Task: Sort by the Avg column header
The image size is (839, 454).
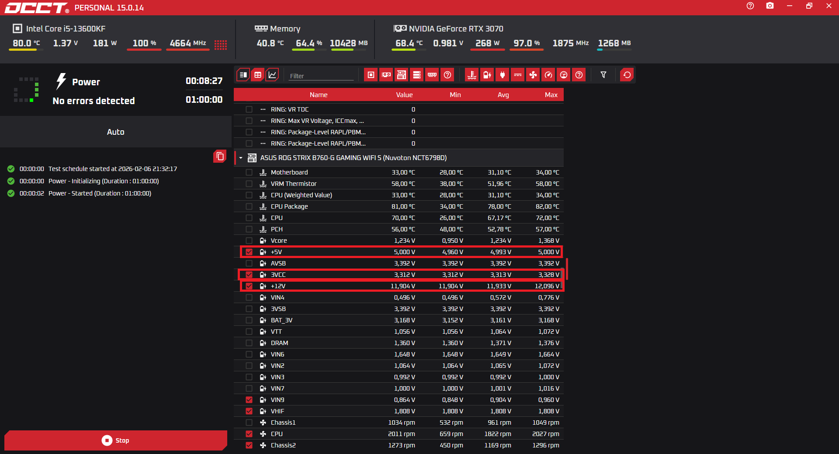Action: coord(503,95)
